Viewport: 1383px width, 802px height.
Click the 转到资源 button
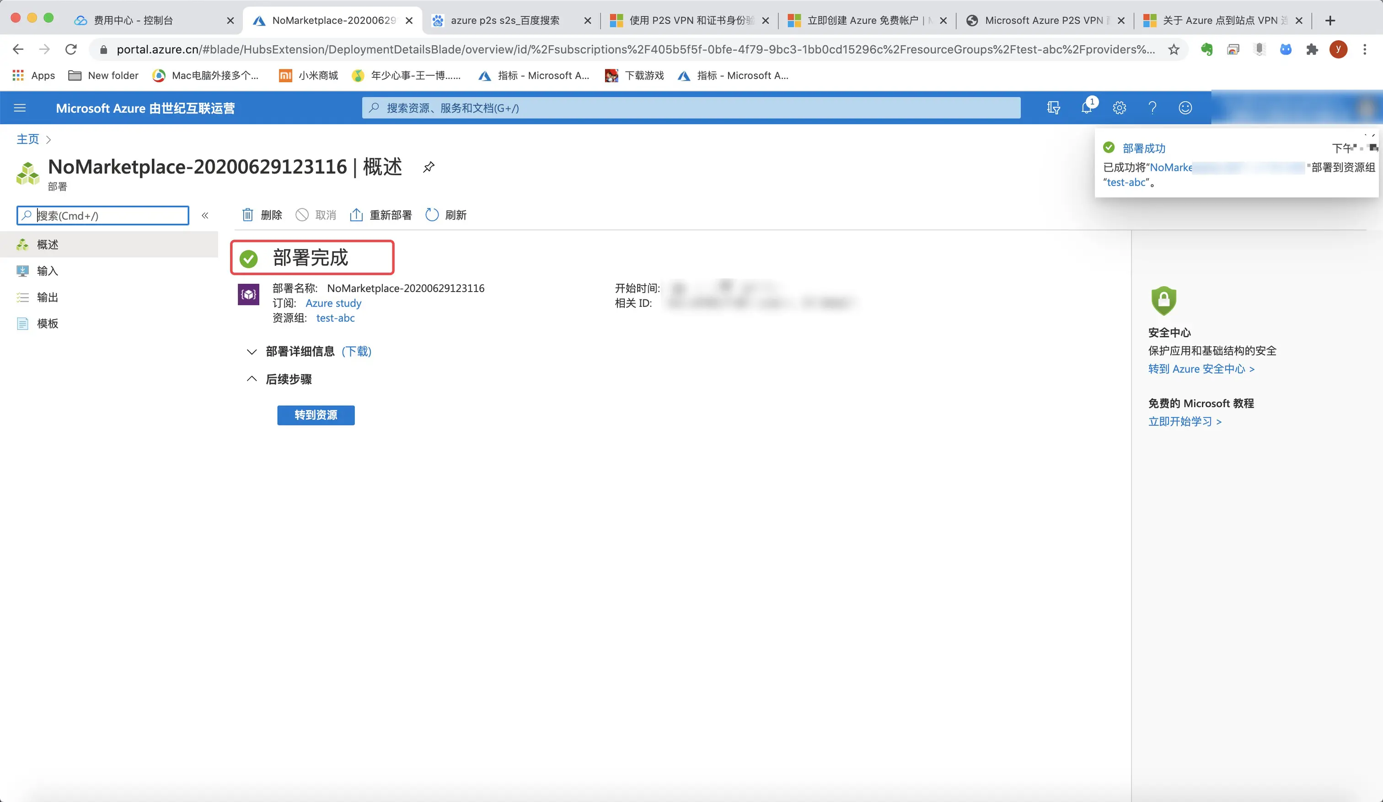(316, 415)
